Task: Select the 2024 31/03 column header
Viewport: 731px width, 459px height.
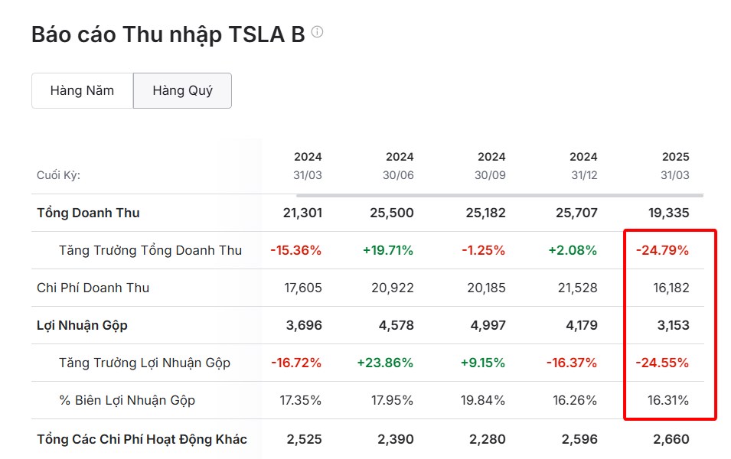Action: click(x=306, y=165)
